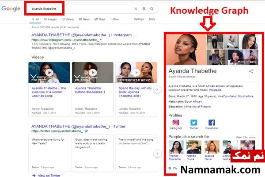
Task: Switch to the Images tab
Action: 50,19
